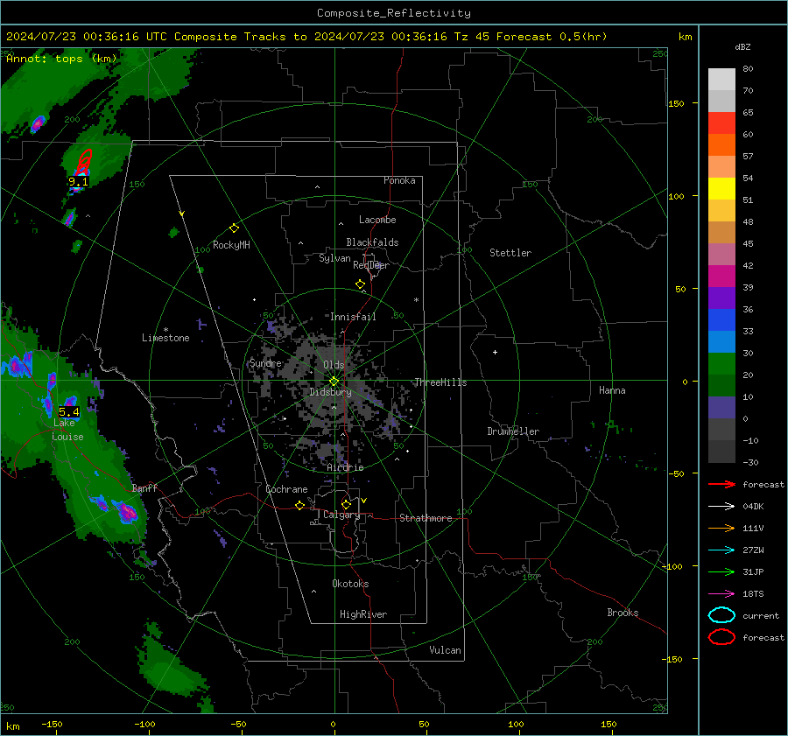Click the yellow diamond marker near Cochrane

pos(299,506)
